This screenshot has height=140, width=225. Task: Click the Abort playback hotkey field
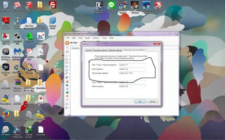pyautogui.click(x=132, y=69)
